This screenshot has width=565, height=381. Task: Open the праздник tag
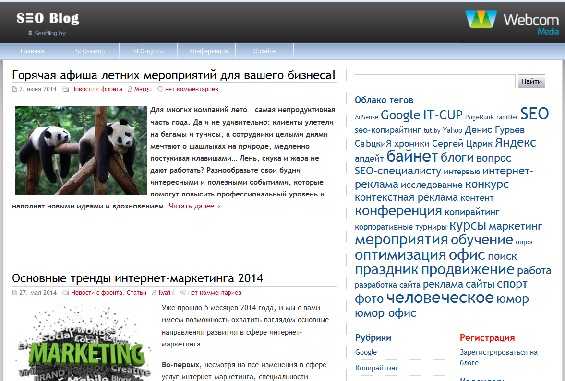(386, 270)
